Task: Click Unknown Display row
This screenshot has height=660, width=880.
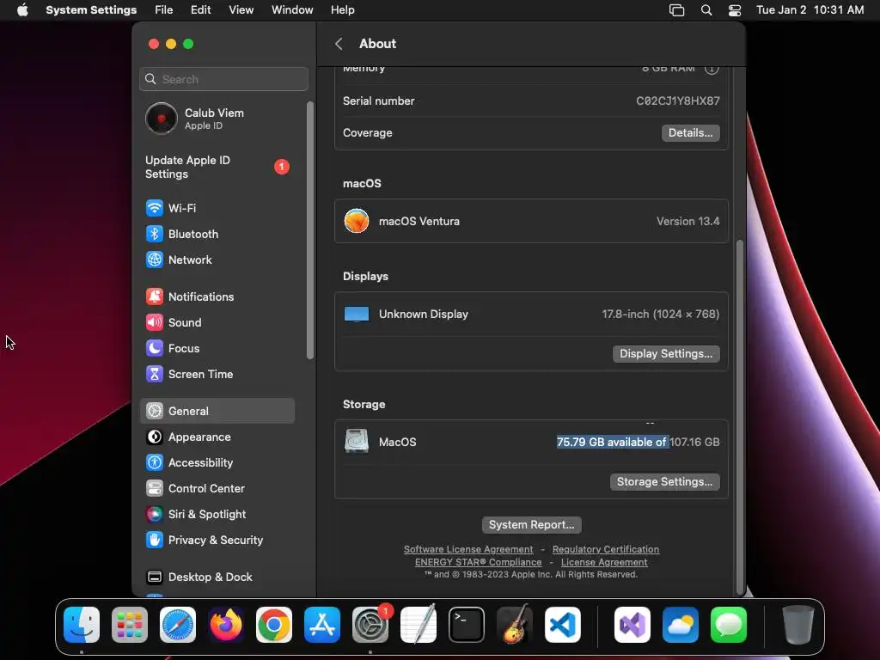Action: click(531, 315)
